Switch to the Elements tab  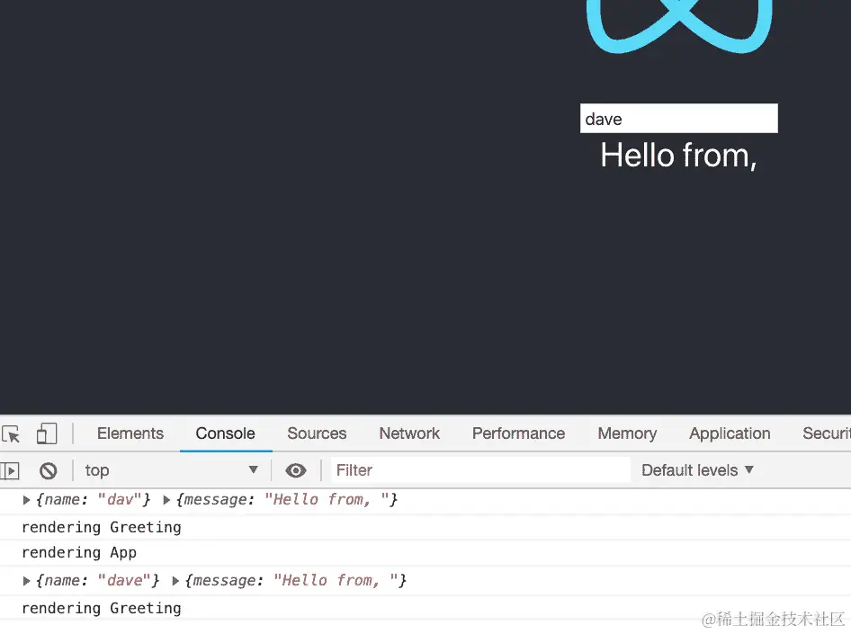tap(130, 433)
